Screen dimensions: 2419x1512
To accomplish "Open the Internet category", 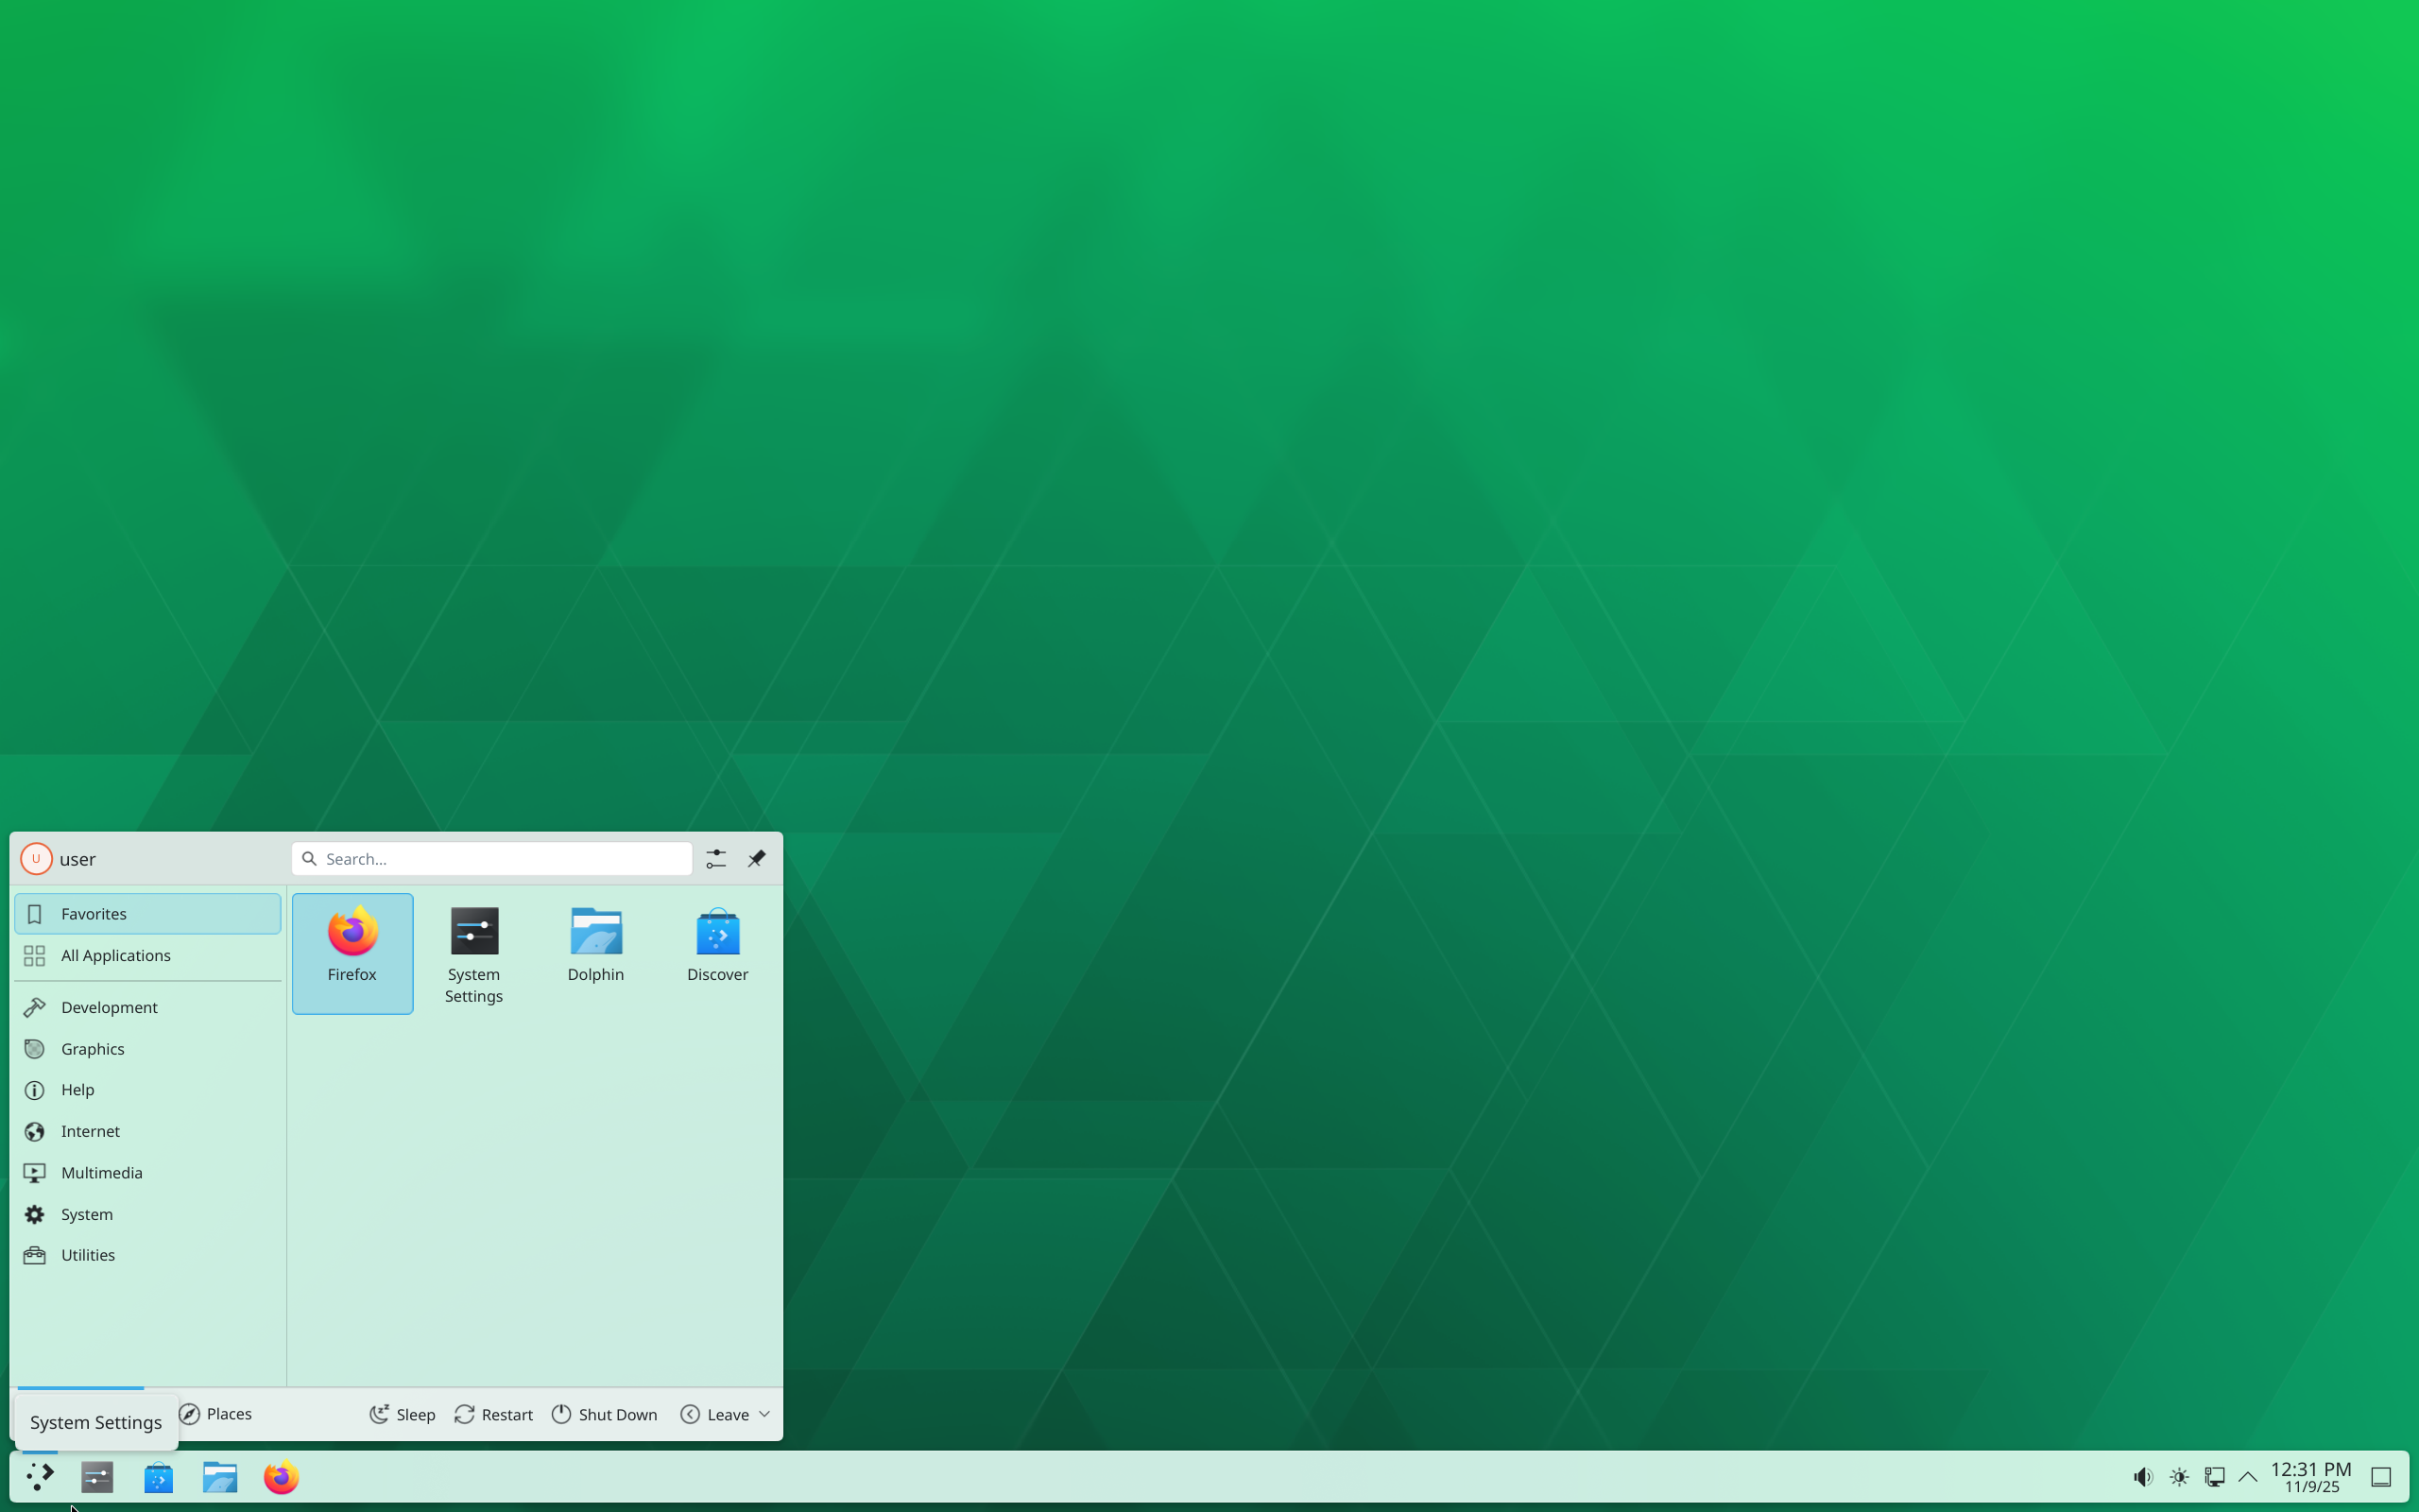I will pyautogui.click(x=148, y=1131).
